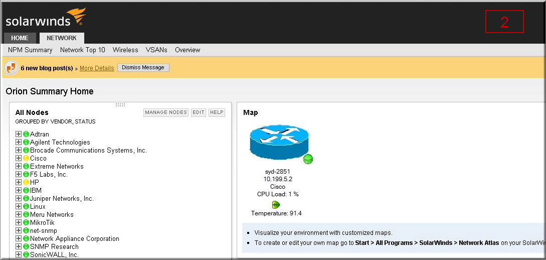Expand the Extreme Networks group
546x260 pixels.
tap(19, 166)
